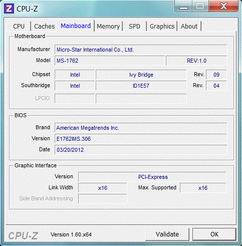242x246 pixels.
Task: Click the Southbridge ID1E57 field
Action: (x=141, y=86)
